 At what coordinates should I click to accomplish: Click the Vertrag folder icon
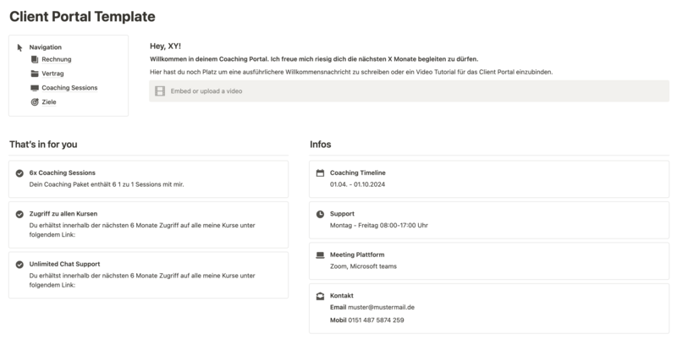click(35, 74)
